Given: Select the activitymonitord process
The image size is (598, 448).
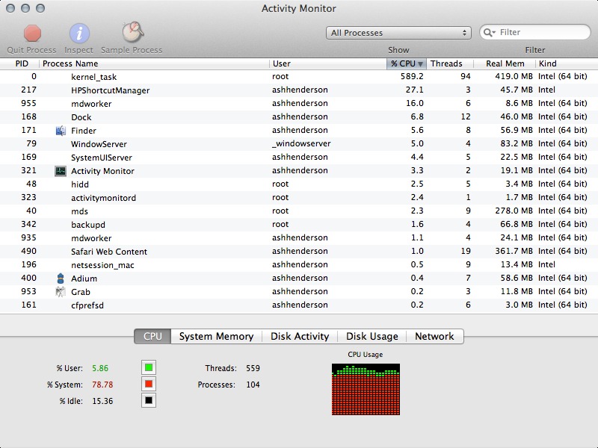Looking at the screenshot, I should [299, 198].
